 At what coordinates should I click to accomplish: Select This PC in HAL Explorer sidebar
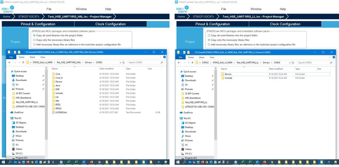16,118
